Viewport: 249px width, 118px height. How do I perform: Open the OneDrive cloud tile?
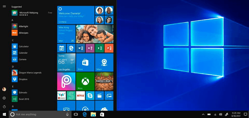point(104,106)
